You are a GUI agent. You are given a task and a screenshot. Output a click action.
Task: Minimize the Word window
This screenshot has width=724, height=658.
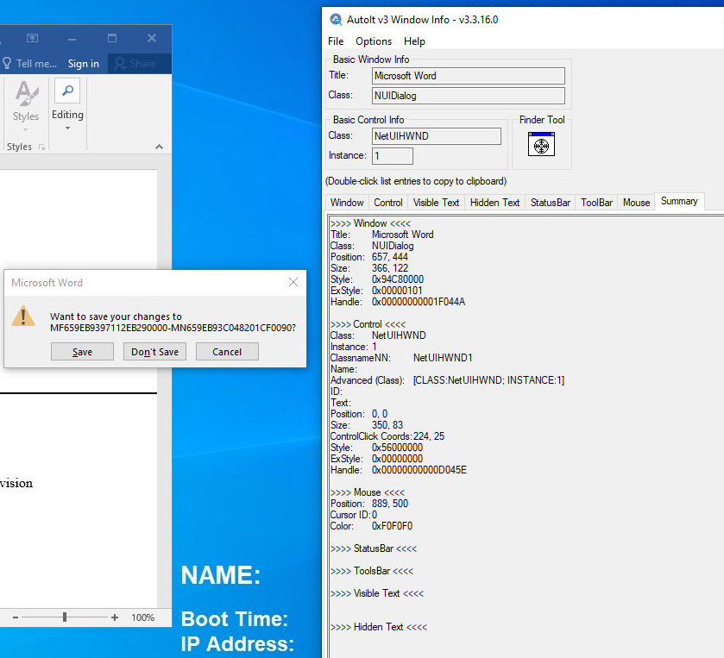point(72,38)
